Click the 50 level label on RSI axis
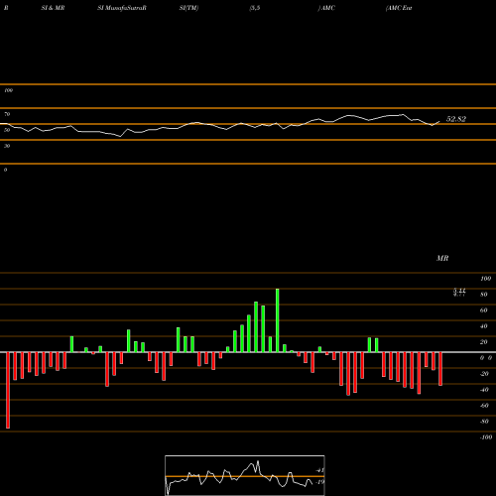 click(7, 130)
